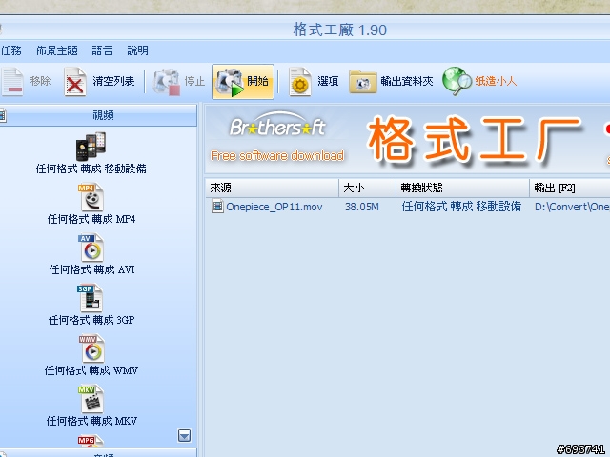
Task: Start conversion with the 開始 button
Action: 243,82
